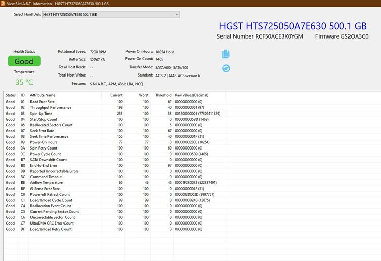Click raw value 000000000061 (97)

189,107
